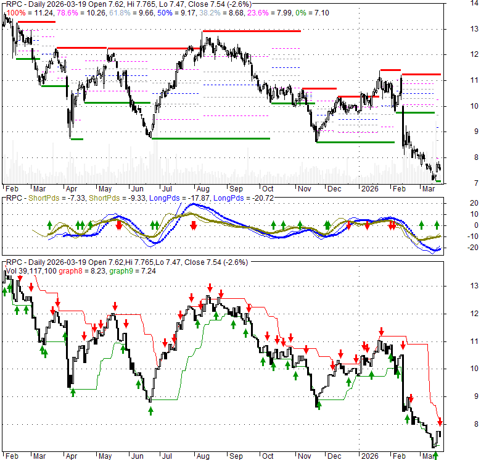Click the Jul label on the bottom chart's time axis
Screen dimensions: 481x460
point(167,456)
